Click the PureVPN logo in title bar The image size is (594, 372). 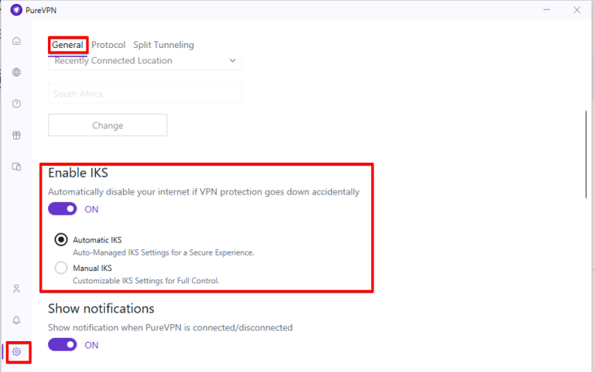coord(16,10)
